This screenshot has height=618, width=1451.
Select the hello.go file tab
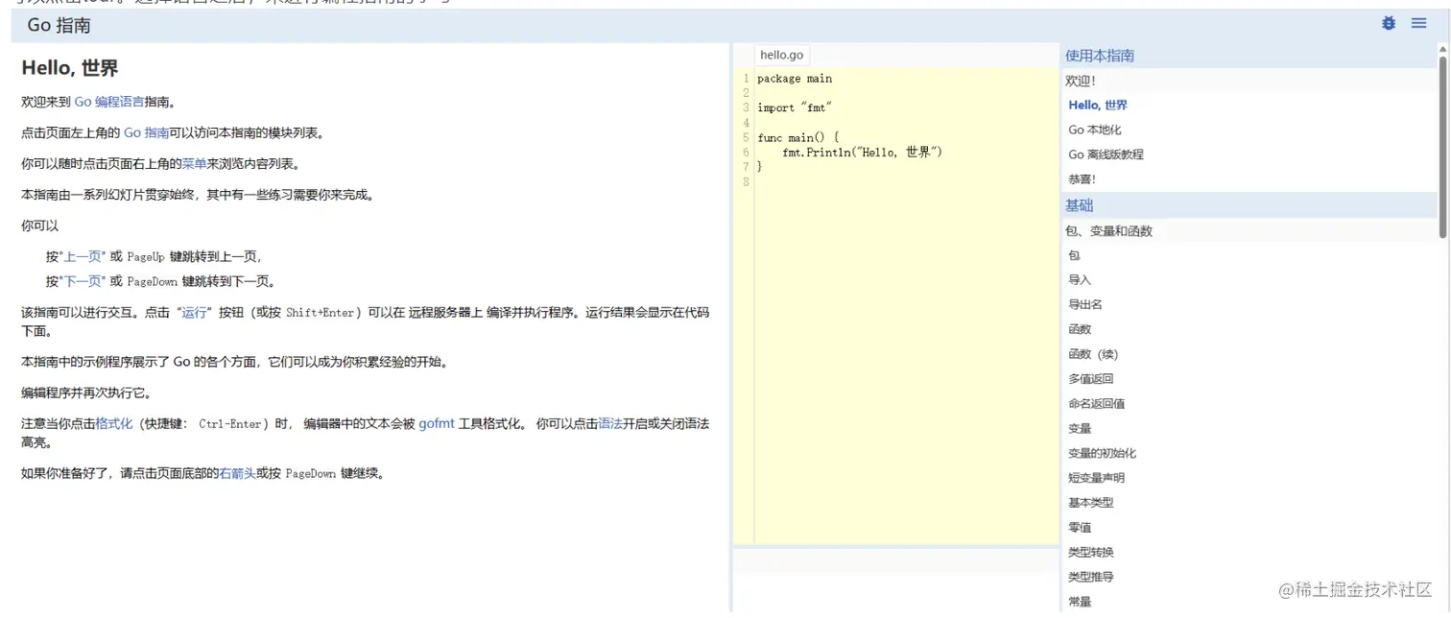pos(781,55)
